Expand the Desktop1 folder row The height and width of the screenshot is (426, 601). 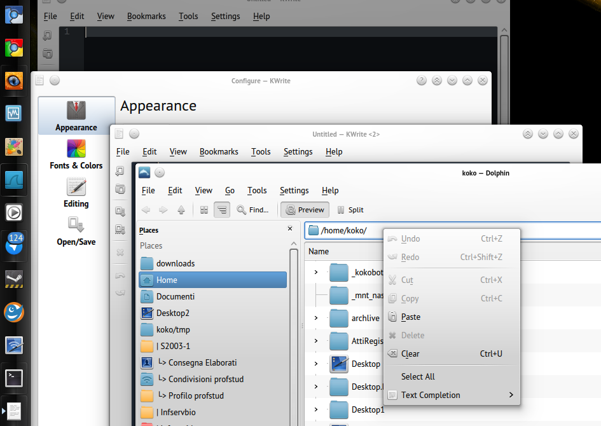[316, 409]
